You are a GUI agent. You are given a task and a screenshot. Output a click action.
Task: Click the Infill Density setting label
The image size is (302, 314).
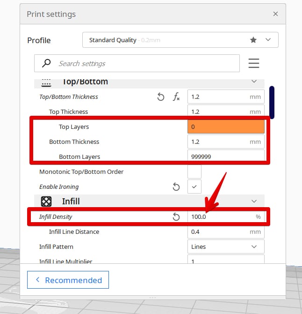(56, 217)
